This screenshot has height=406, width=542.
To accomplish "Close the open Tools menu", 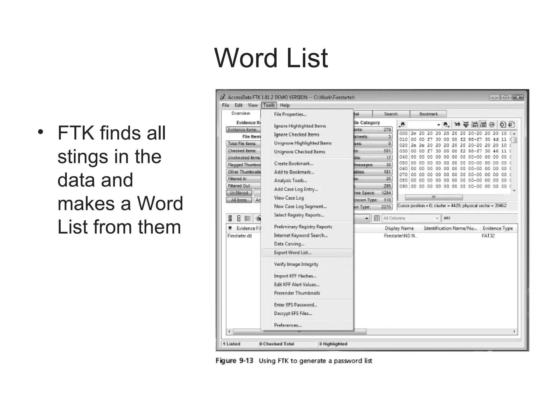I will click(269, 105).
